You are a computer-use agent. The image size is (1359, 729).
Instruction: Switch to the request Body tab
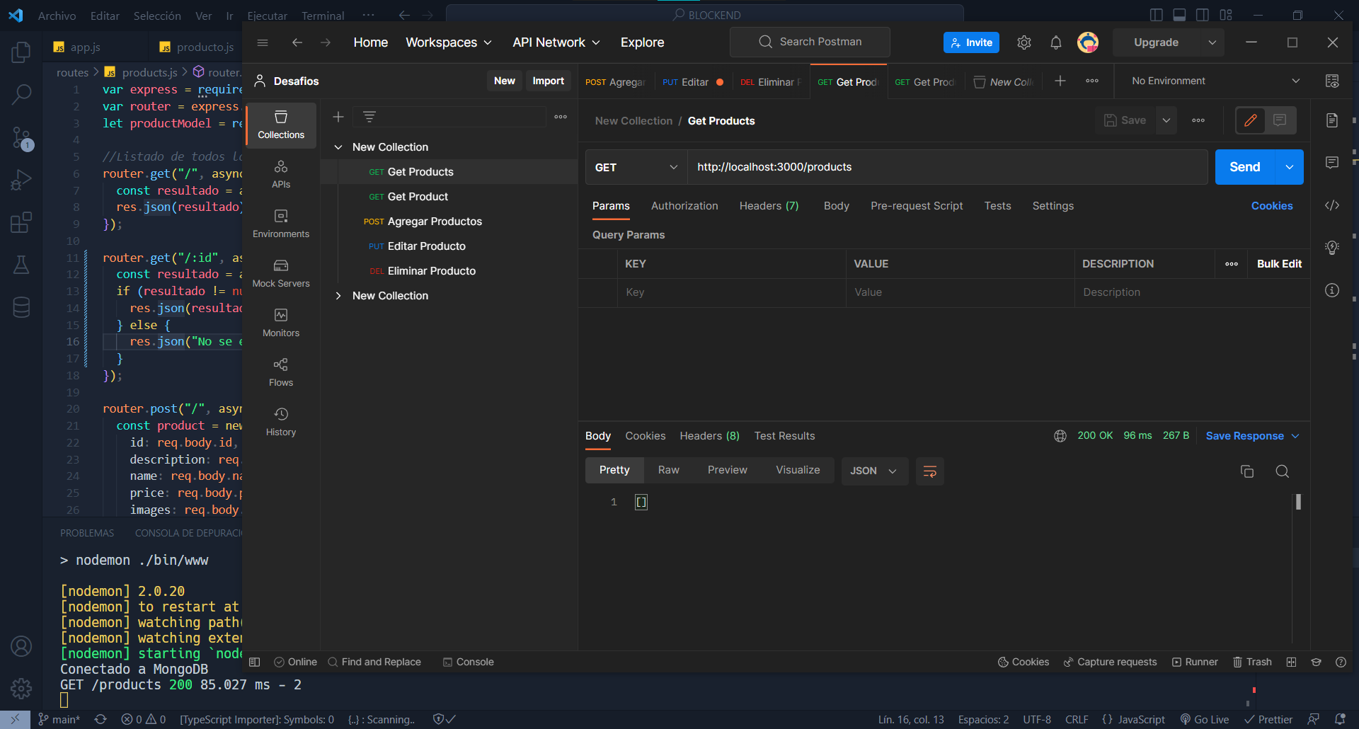[x=836, y=206]
